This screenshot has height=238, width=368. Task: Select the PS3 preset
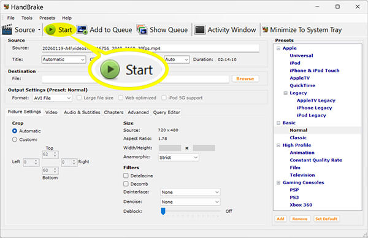coord(294,198)
